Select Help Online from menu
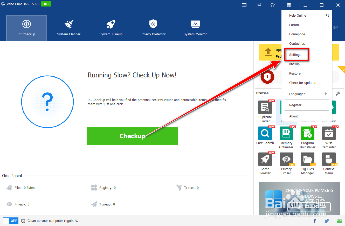 pyautogui.click(x=307, y=16)
